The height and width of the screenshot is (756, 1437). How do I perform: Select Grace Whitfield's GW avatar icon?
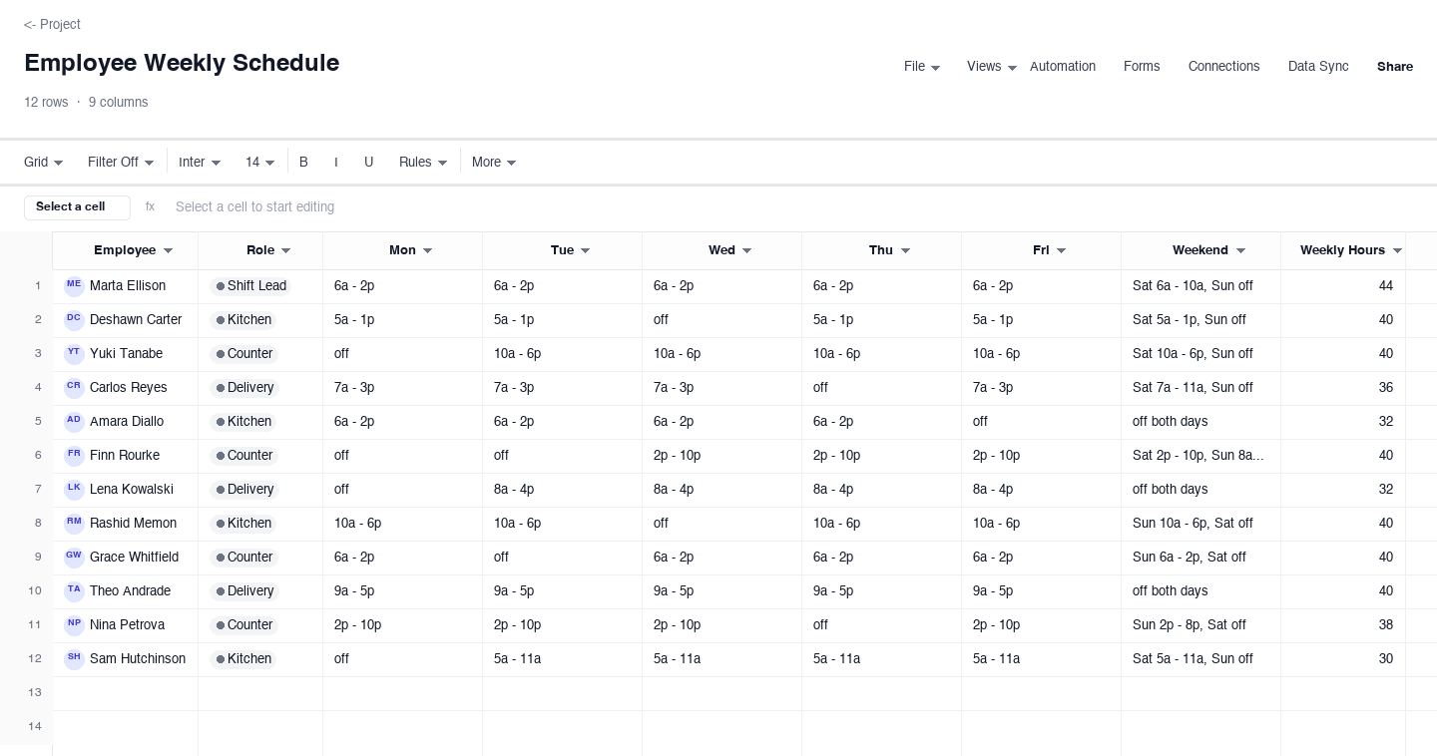tap(74, 558)
